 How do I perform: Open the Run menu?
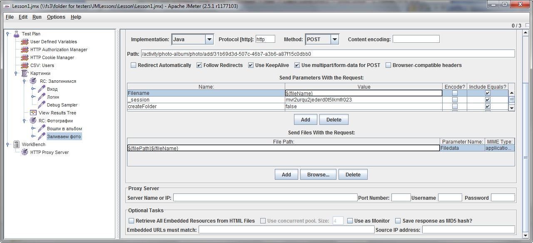pyautogui.click(x=37, y=17)
